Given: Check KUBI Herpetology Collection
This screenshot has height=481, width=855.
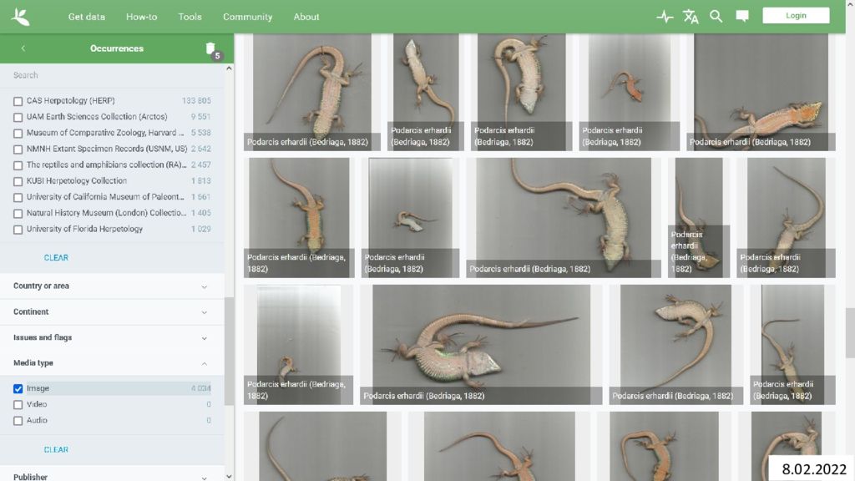Looking at the screenshot, I should pyautogui.click(x=18, y=181).
